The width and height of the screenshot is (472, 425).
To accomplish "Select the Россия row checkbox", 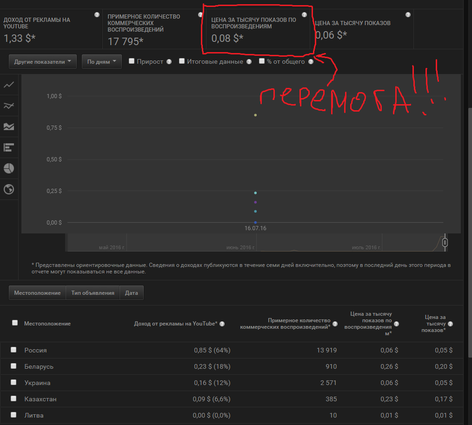I will [14, 350].
